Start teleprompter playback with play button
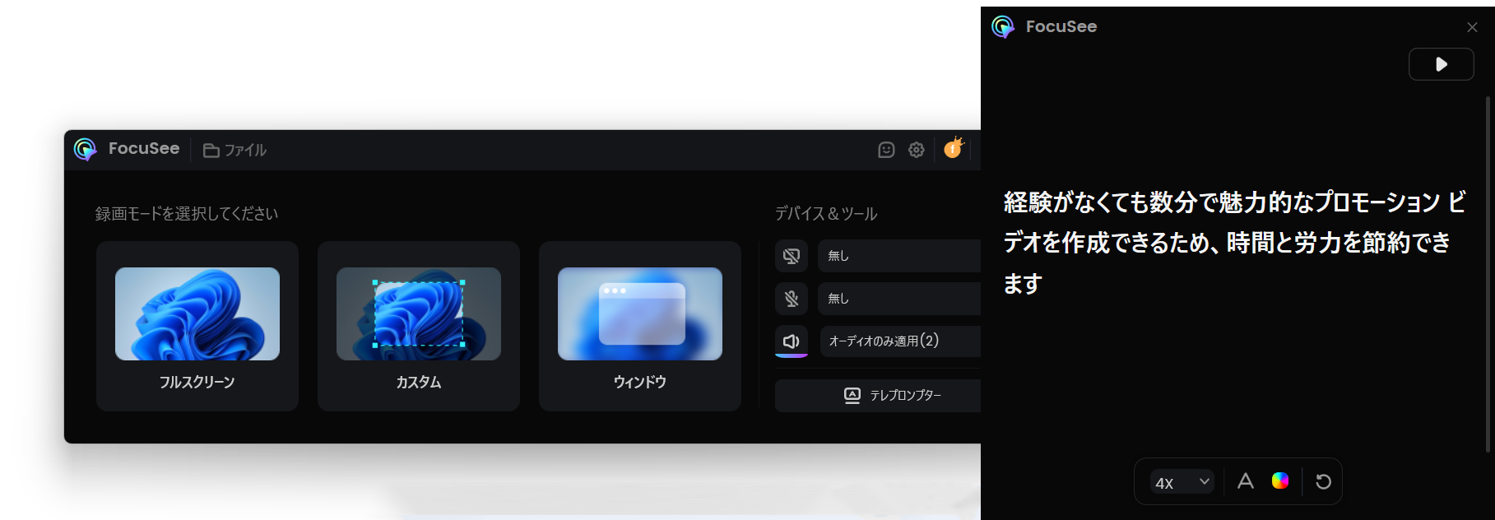The image size is (1495, 520). tap(1441, 64)
